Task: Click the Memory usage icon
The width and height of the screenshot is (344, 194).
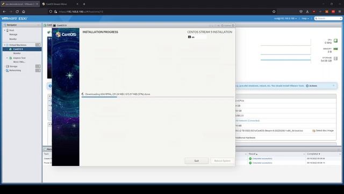Action: coord(335,49)
